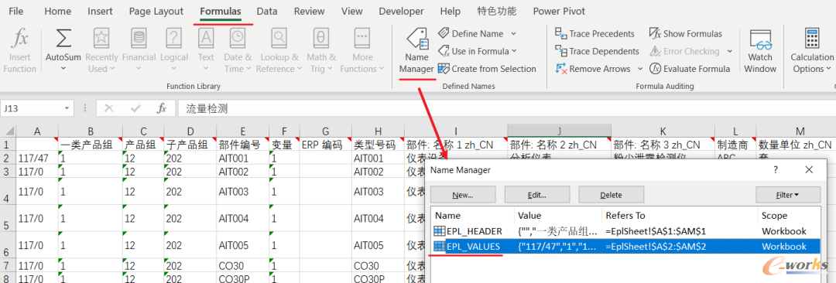
Task: Select row 4 header
Action: pyautogui.click(x=8, y=191)
